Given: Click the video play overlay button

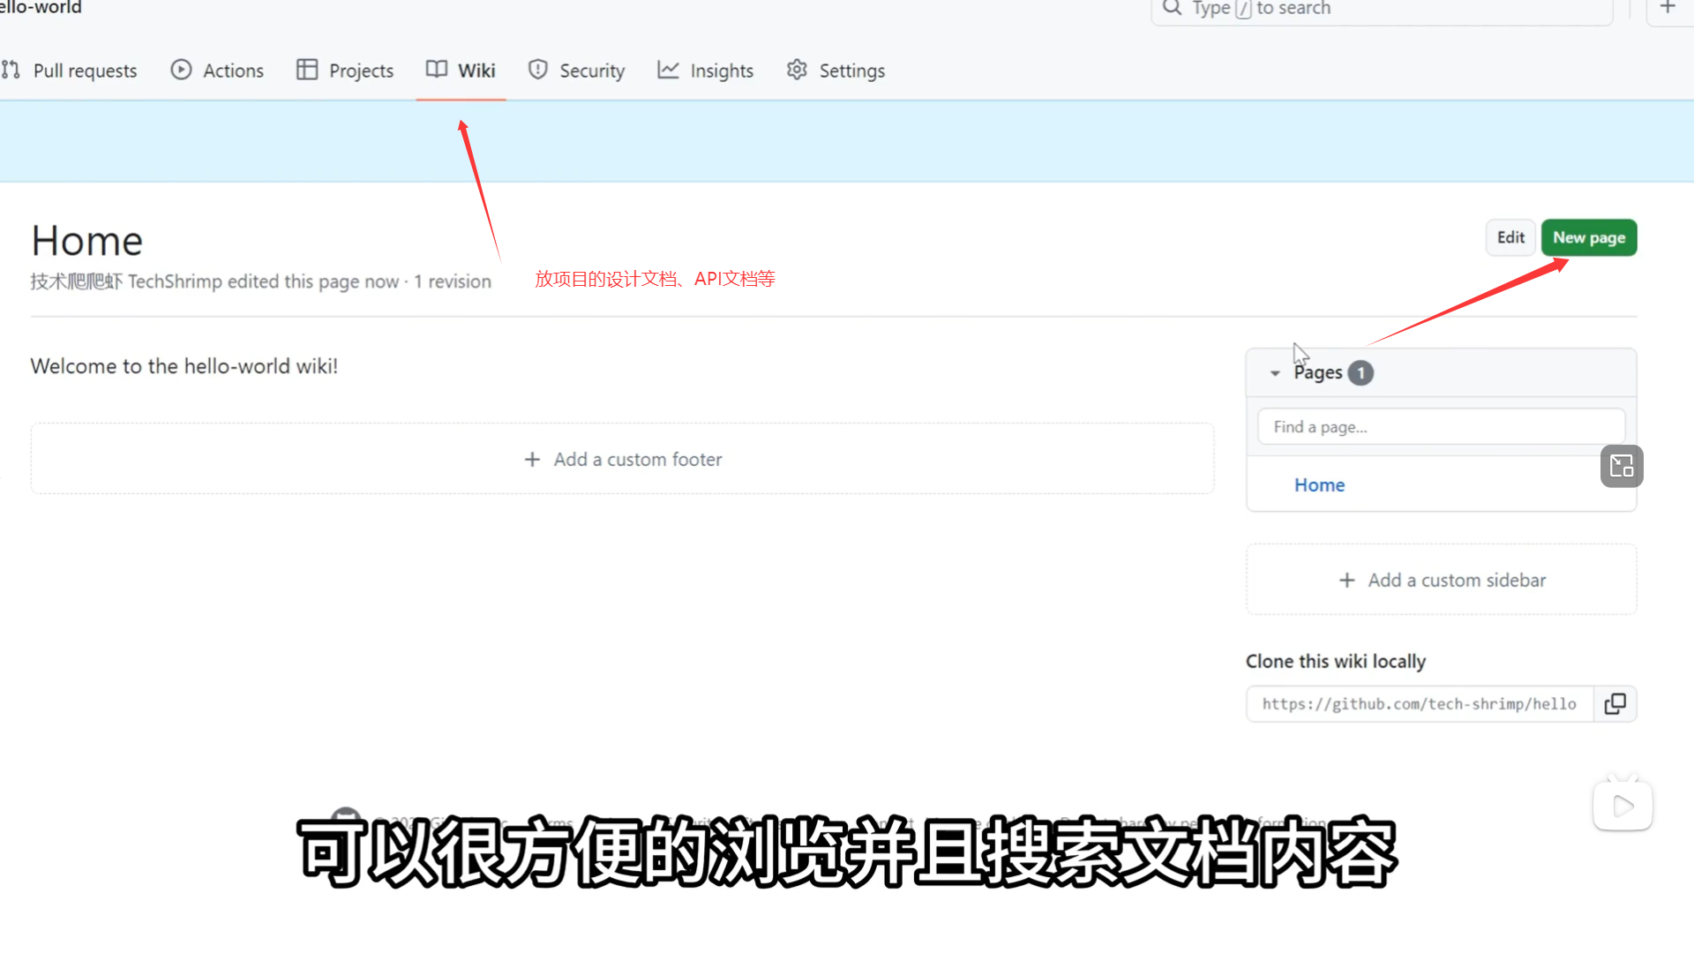Looking at the screenshot, I should tap(1623, 806).
